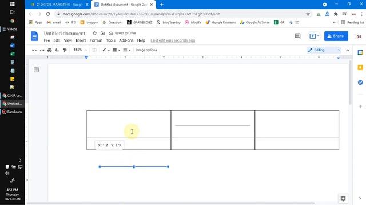Open the View menu

coord(68,40)
